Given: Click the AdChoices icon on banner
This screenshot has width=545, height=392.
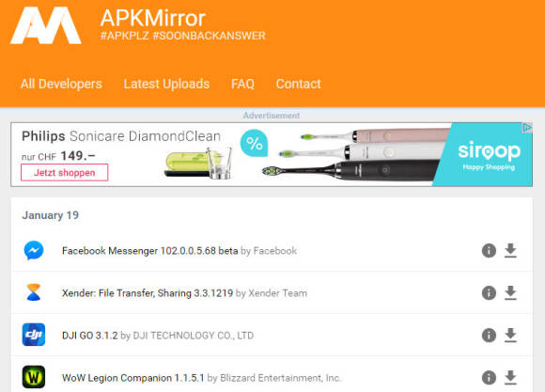Looking at the screenshot, I should [527, 128].
